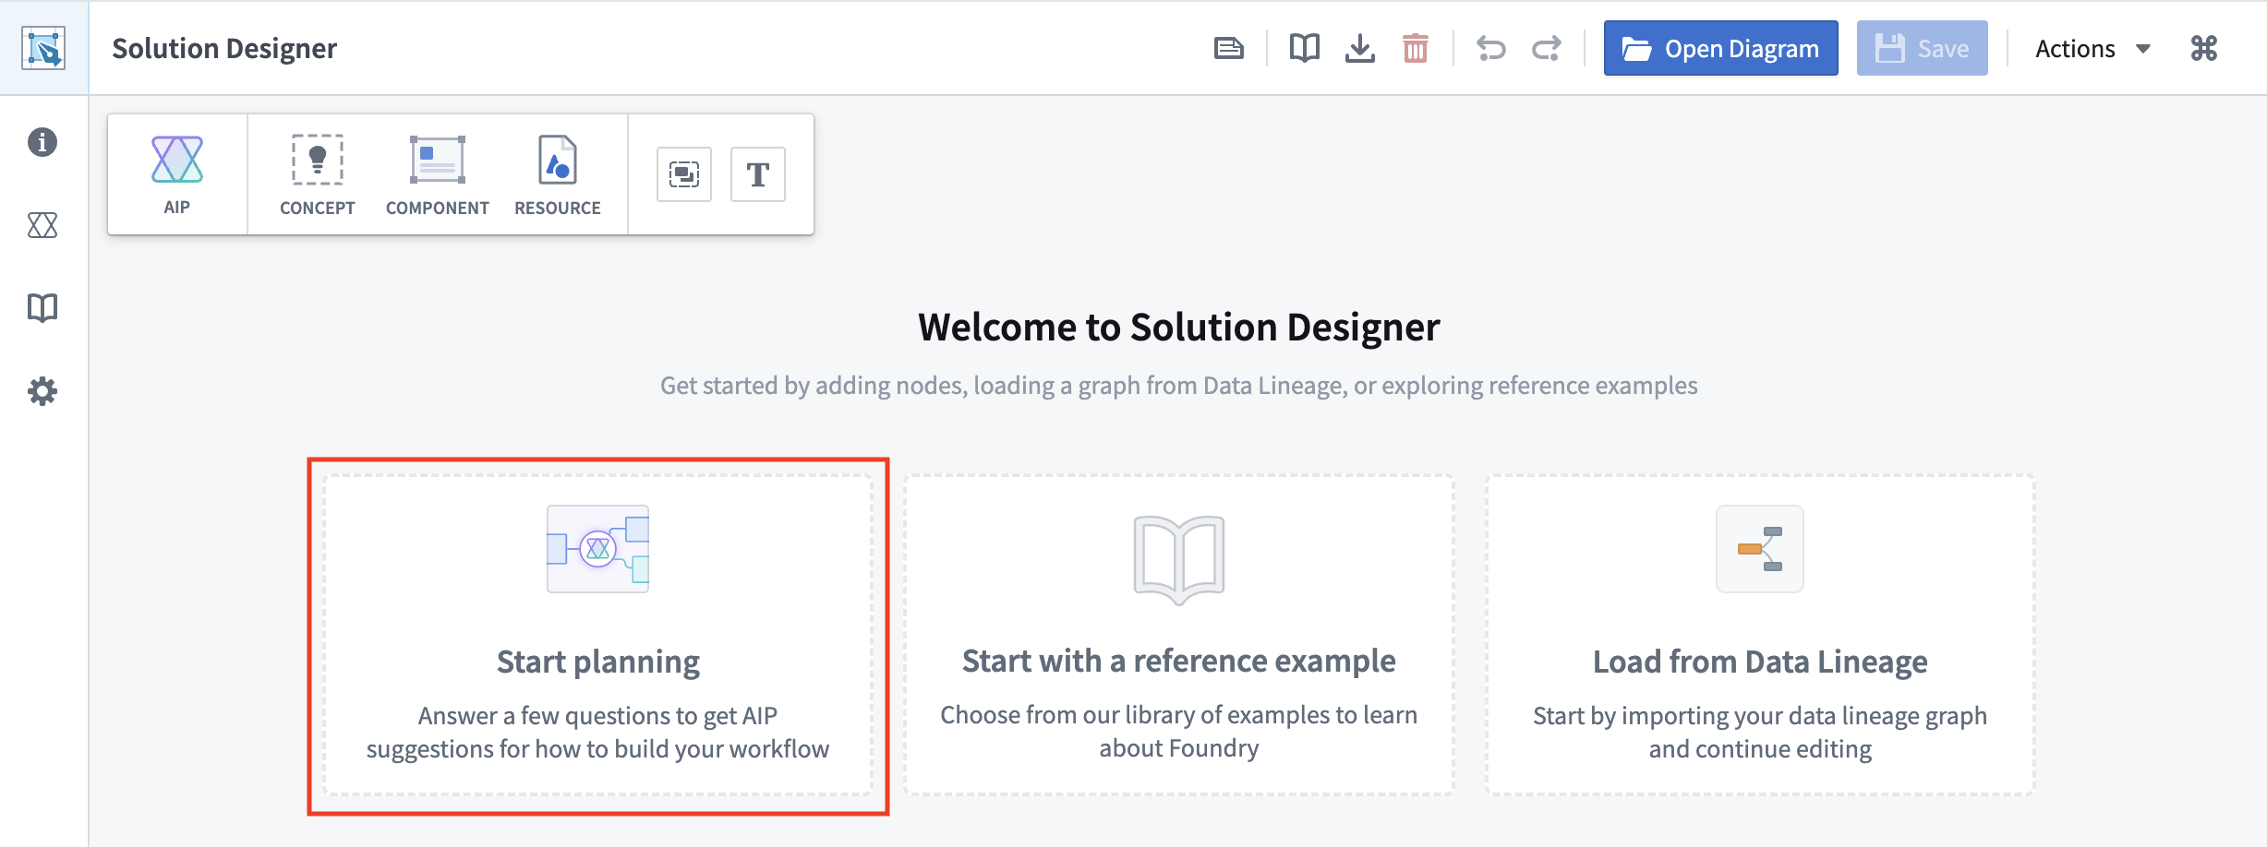Choose Start with a reference example card

click(1179, 636)
